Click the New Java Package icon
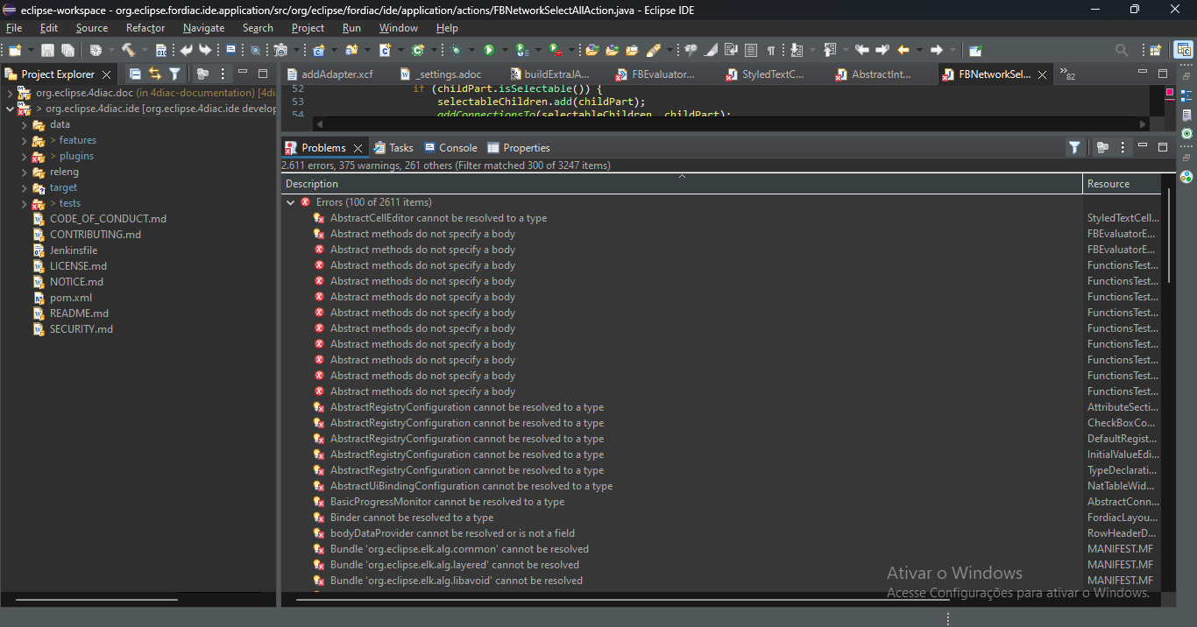Viewport: 1197px width, 627px height. click(351, 50)
